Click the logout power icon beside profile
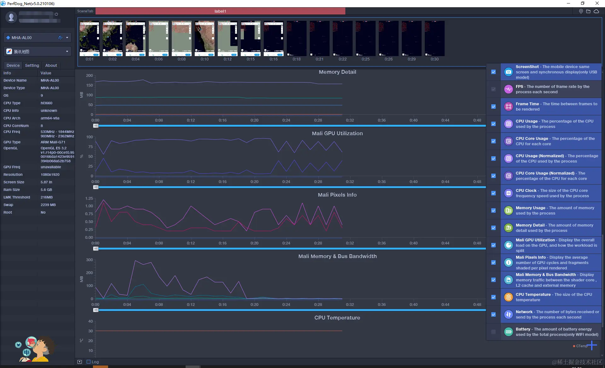 56,14
